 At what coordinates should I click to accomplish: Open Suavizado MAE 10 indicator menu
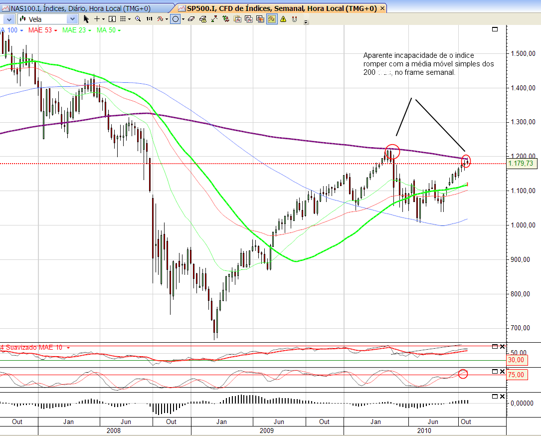[x=68, y=348]
